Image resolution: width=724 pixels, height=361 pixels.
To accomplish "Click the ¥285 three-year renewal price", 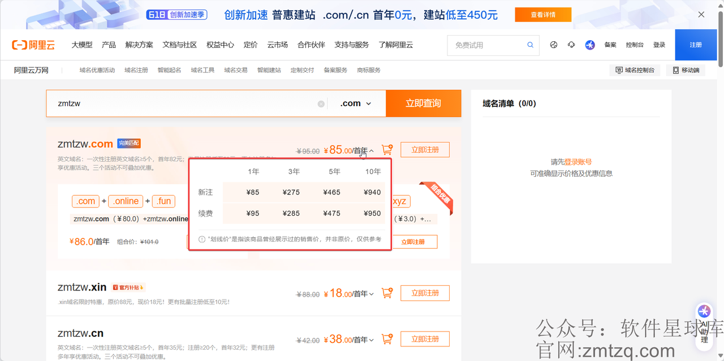I will 291,214.
